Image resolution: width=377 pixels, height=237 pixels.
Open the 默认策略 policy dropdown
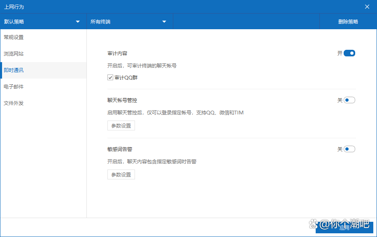[41, 22]
